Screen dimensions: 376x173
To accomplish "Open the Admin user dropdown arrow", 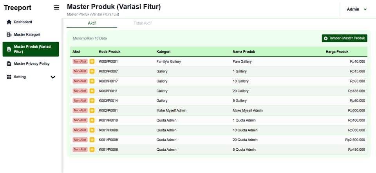I will pyautogui.click(x=365, y=9).
